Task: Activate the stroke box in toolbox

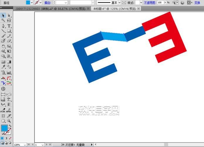Action: (9, 132)
